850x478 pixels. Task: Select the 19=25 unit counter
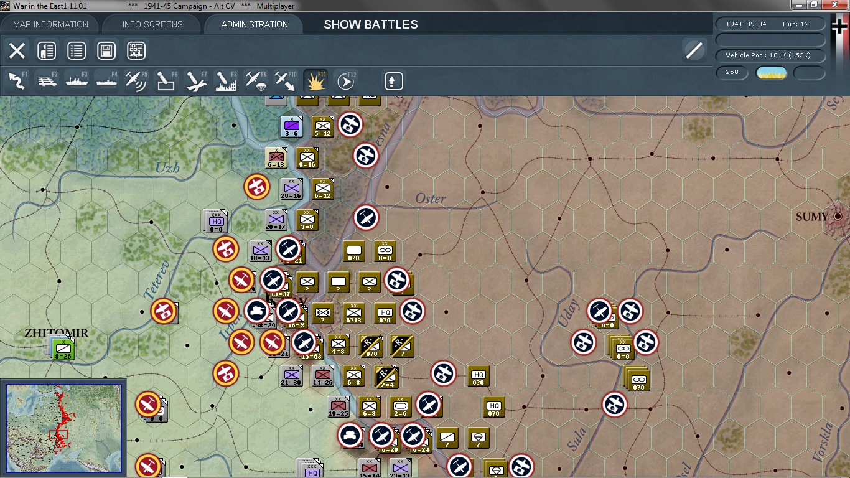click(338, 406)
